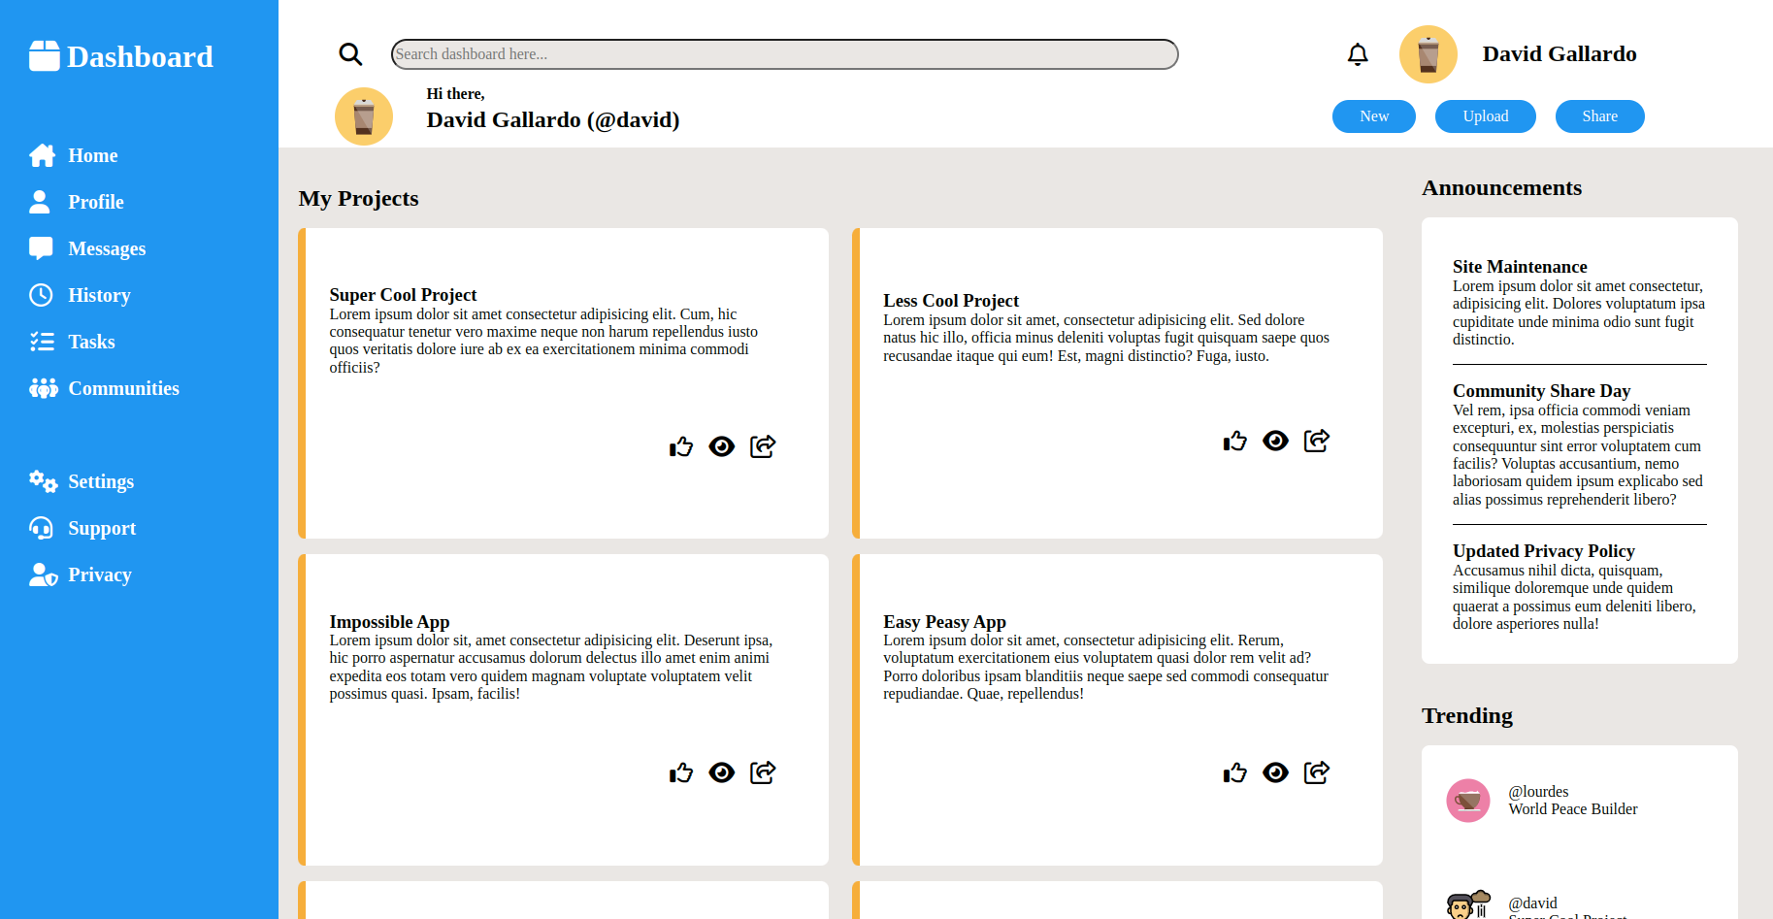The width and height of the screenshot is (1773, 919).
Task: Open Communities using the people icon
Action: [43, 388]
